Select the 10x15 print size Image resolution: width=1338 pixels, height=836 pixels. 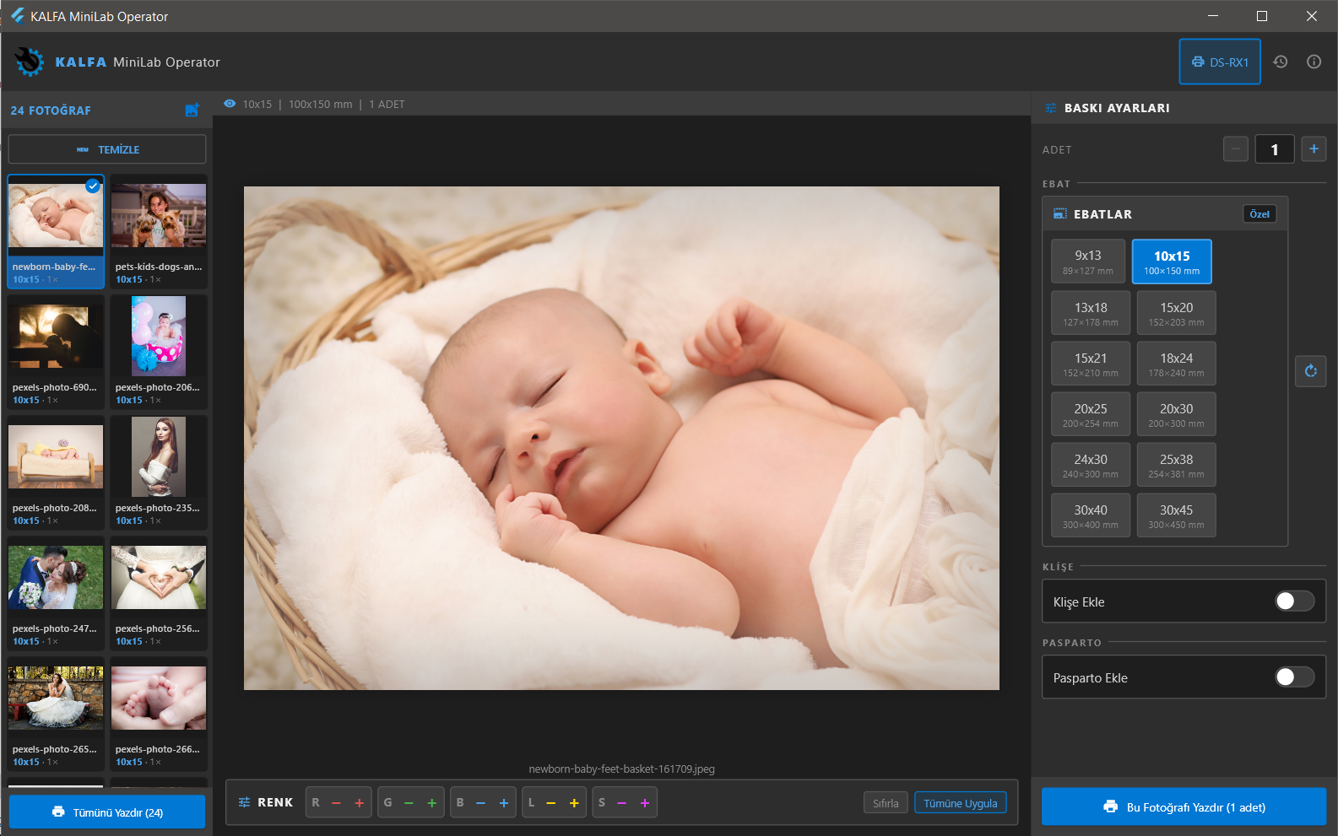point(1172,262)
